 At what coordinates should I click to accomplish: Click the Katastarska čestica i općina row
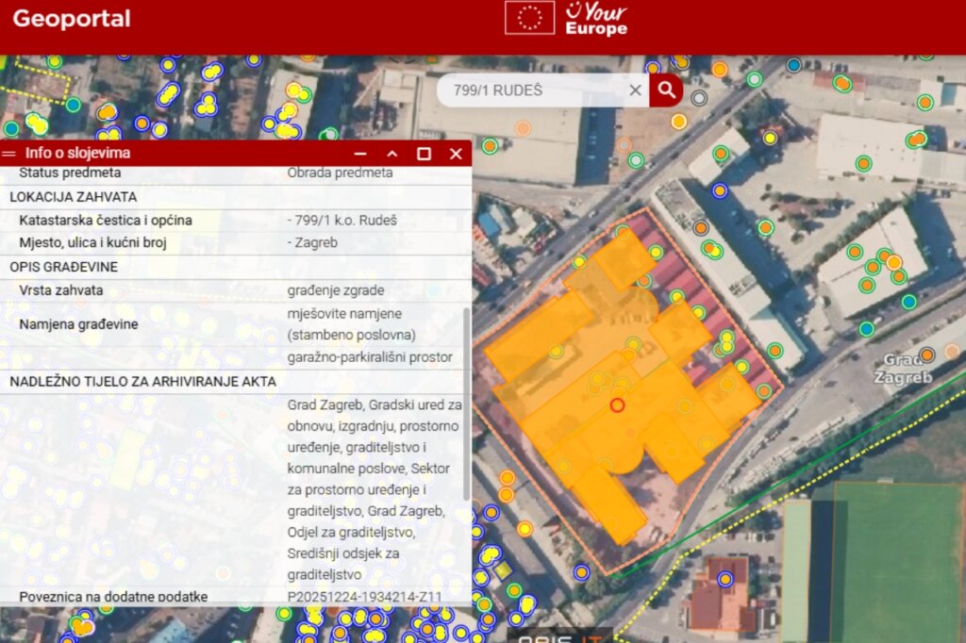pos(106,221)
